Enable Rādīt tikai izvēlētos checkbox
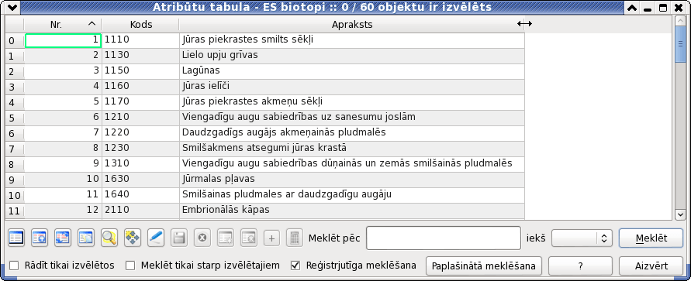 (x=15, y=266)
